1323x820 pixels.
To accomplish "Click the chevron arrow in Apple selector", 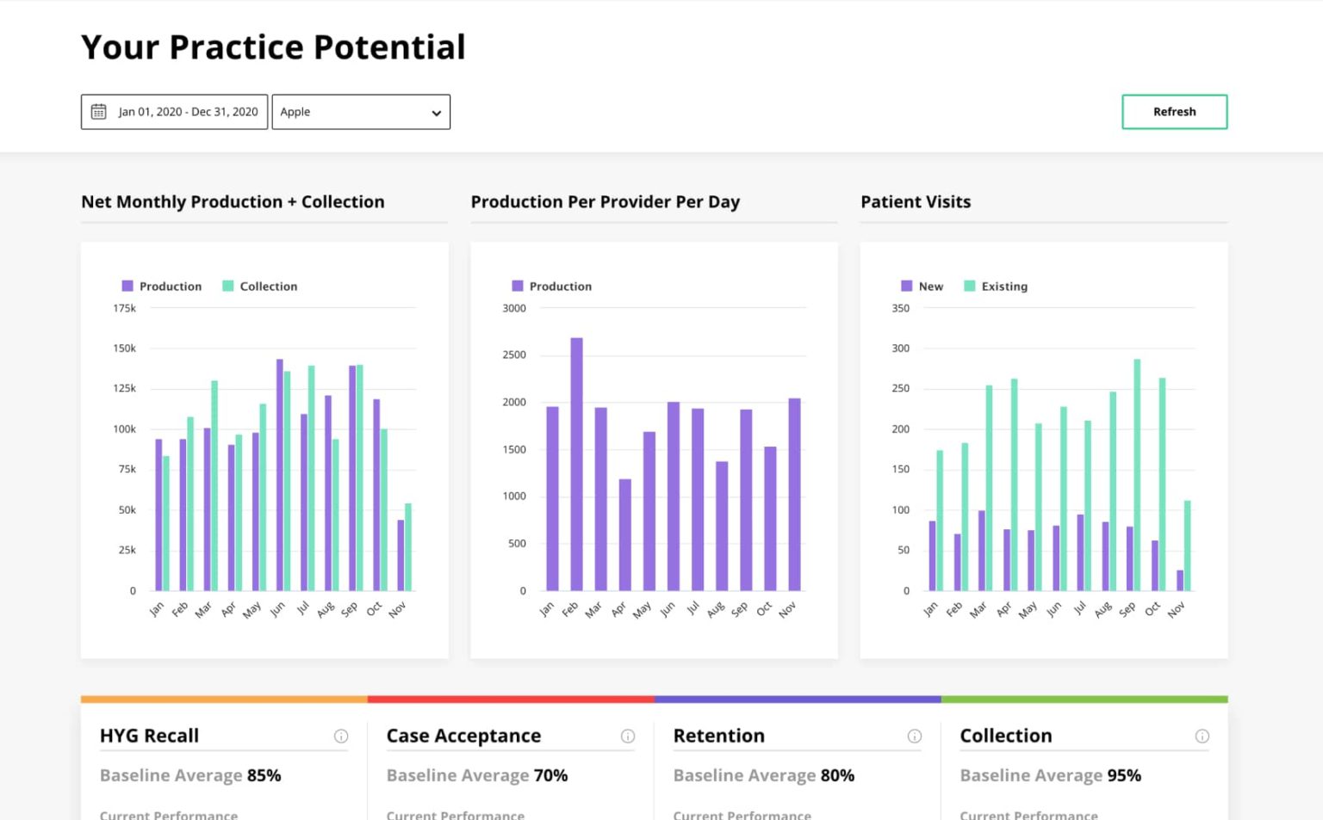I will [436, 113].
